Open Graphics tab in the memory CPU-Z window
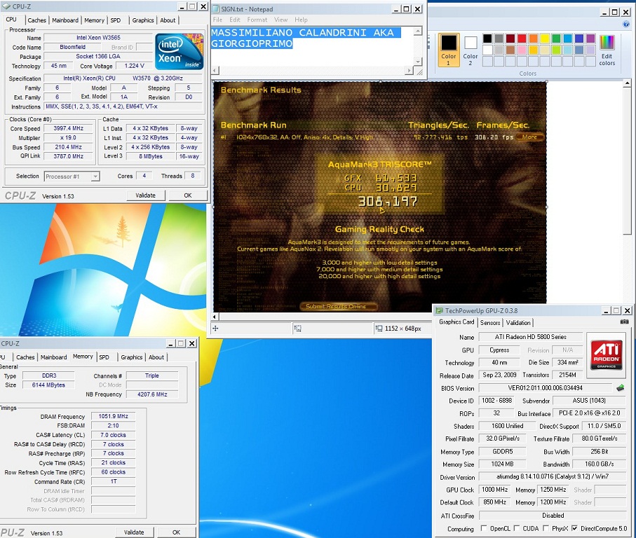The width and height of the screenshot is (636, 538). point(131,357)
